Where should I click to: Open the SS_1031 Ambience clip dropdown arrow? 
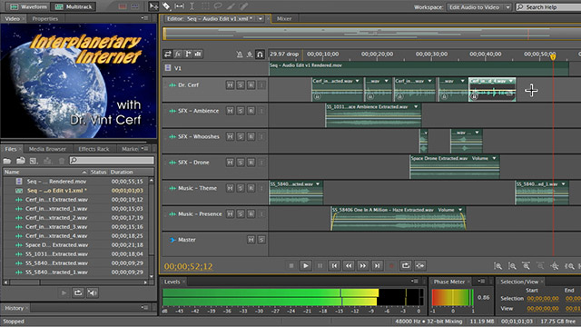(416, 107)
